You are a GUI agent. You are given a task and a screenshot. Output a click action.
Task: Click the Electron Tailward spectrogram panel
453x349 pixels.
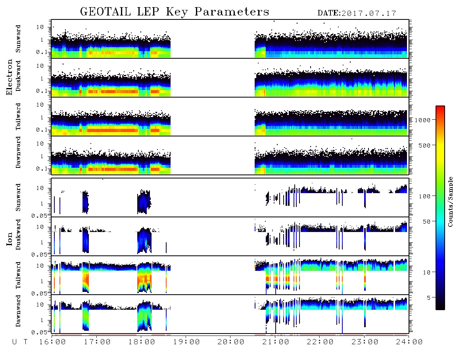coord(230,117)
